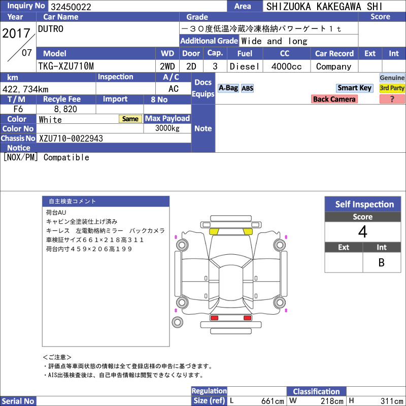
Task: Click the 3rd Party yellow badge
Action: [392, 88]
